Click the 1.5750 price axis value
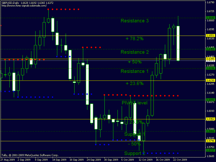Image resolution: width=216 pixels, height=162 pixels. click(211, 147)
